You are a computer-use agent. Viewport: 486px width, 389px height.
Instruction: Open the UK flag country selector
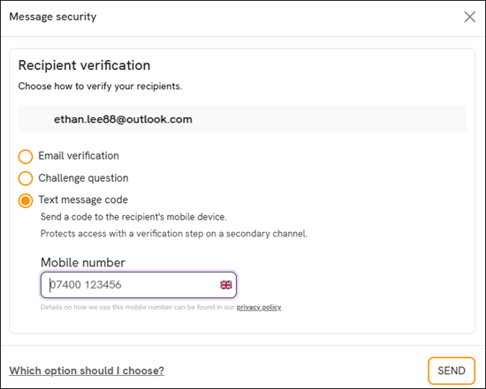coord(226,285)
